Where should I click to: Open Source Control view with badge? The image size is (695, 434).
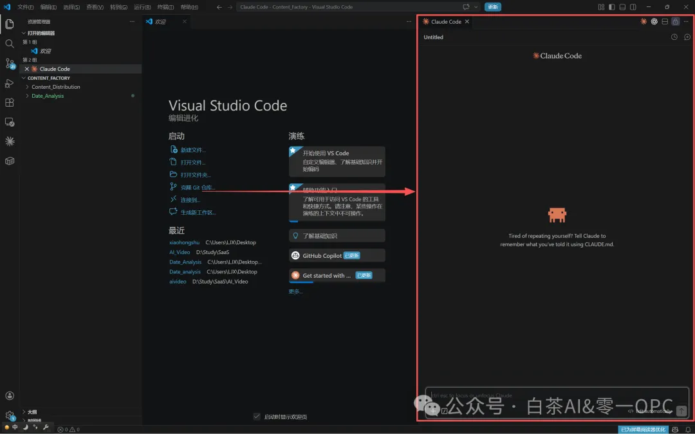10,63
